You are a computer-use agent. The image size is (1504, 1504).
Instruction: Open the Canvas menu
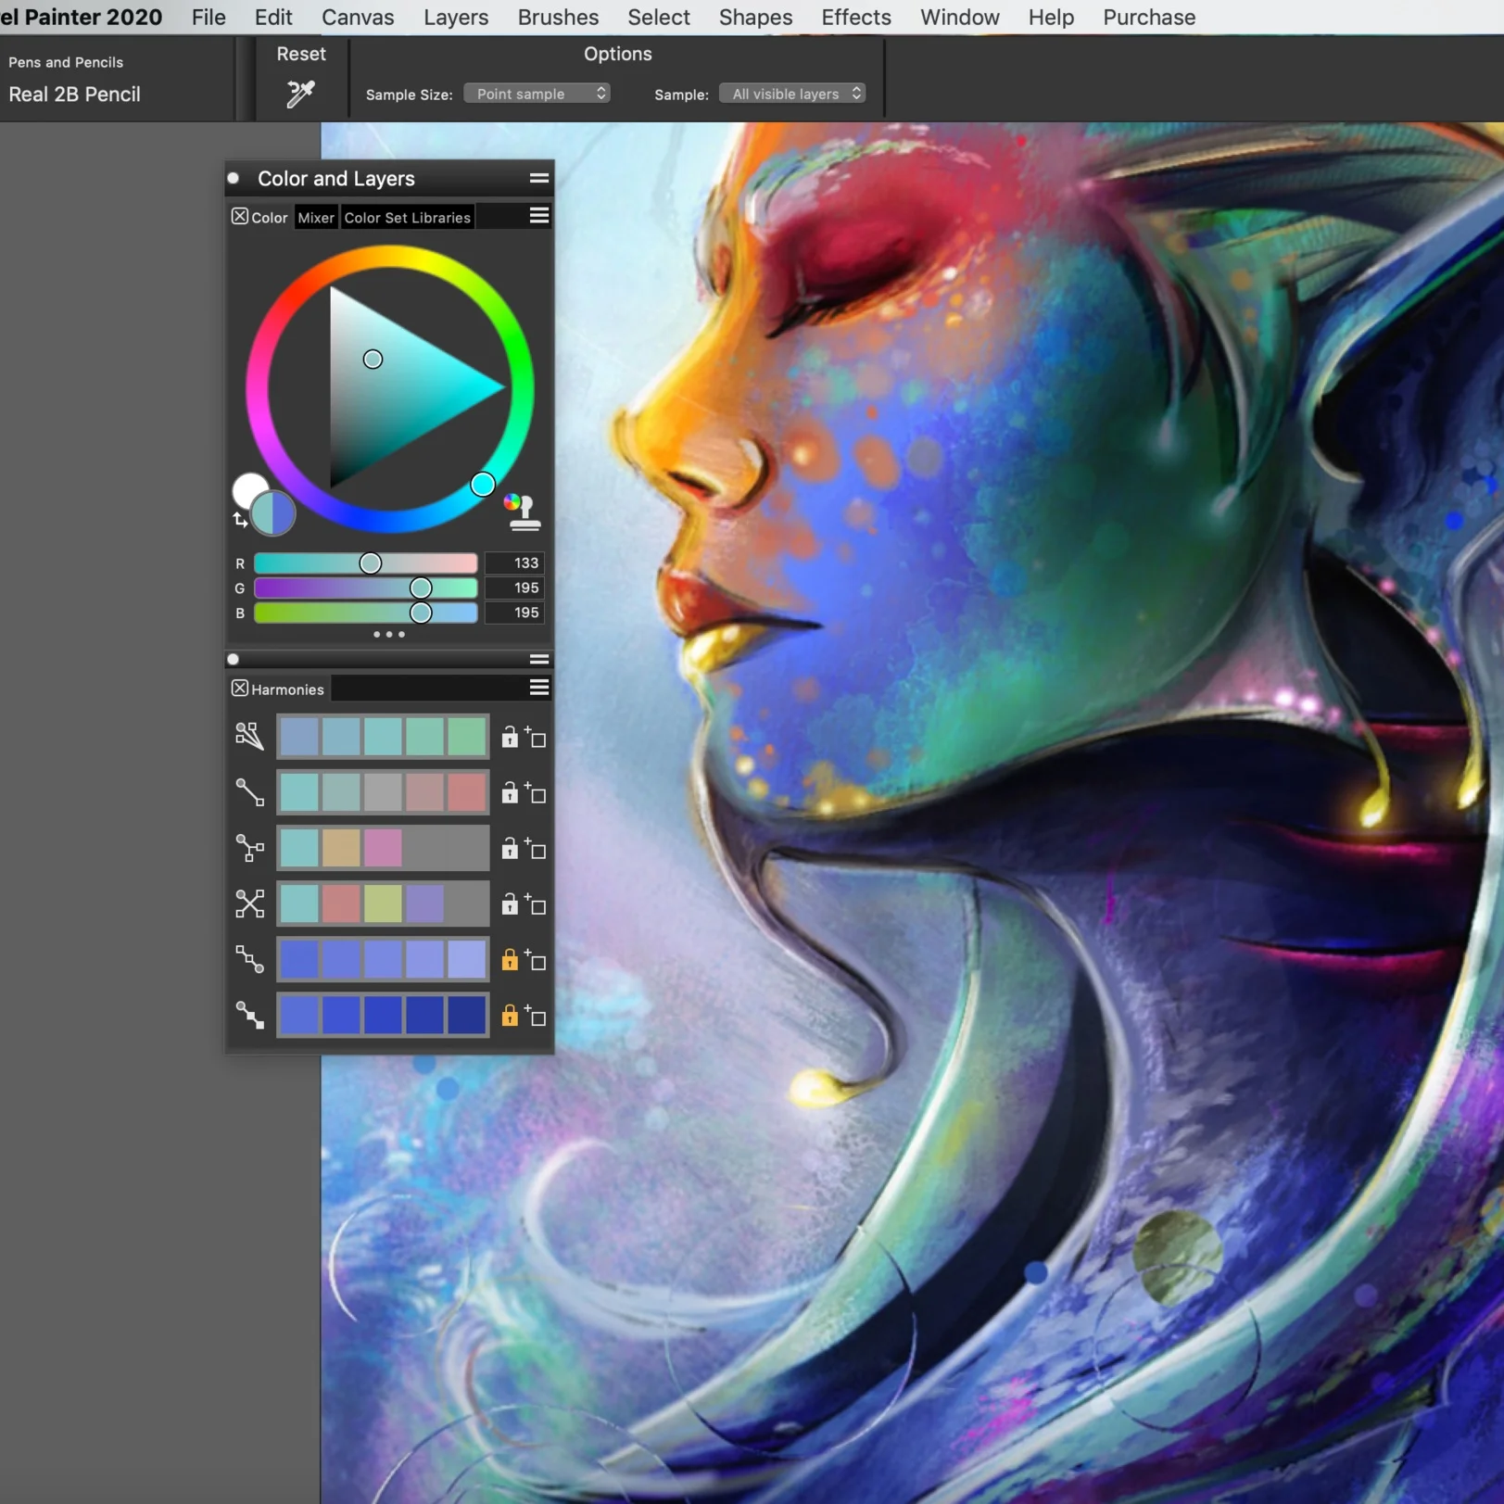point(358,17)
